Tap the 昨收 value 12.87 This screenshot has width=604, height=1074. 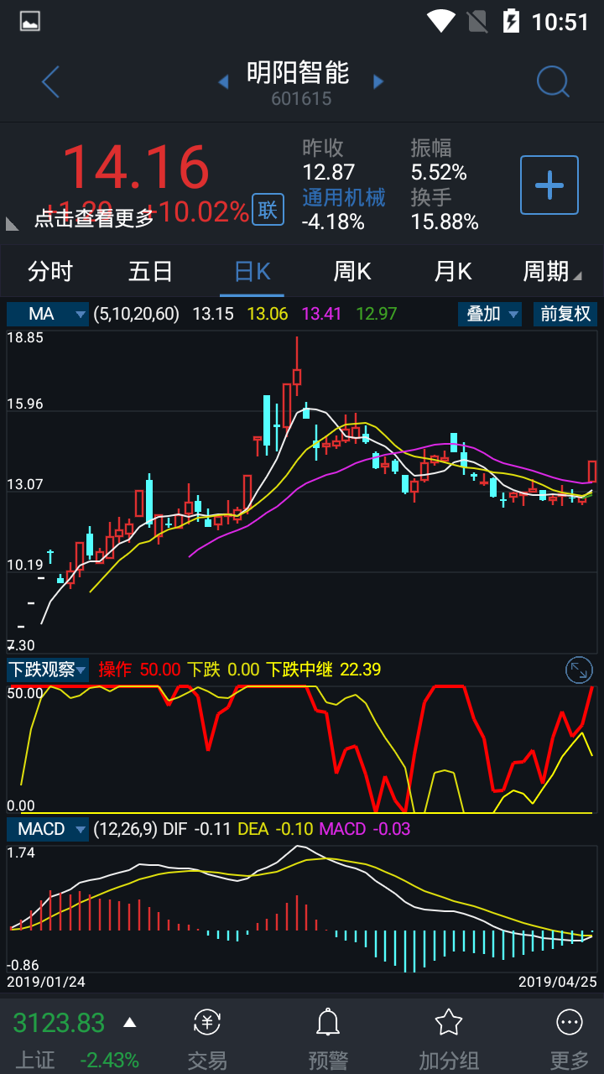click(329, 172)
